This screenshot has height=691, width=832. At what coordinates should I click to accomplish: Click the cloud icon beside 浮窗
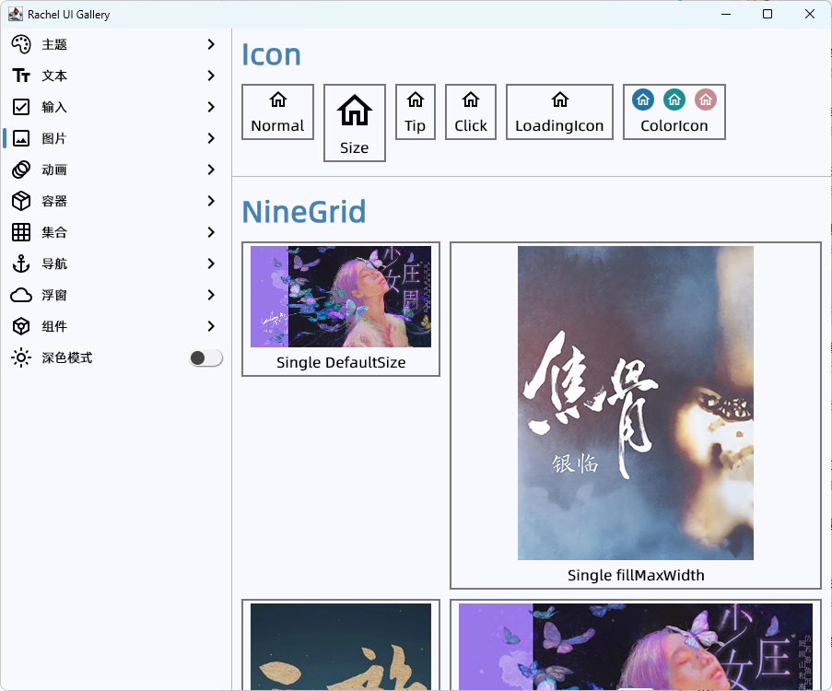[x=21, y=295]
